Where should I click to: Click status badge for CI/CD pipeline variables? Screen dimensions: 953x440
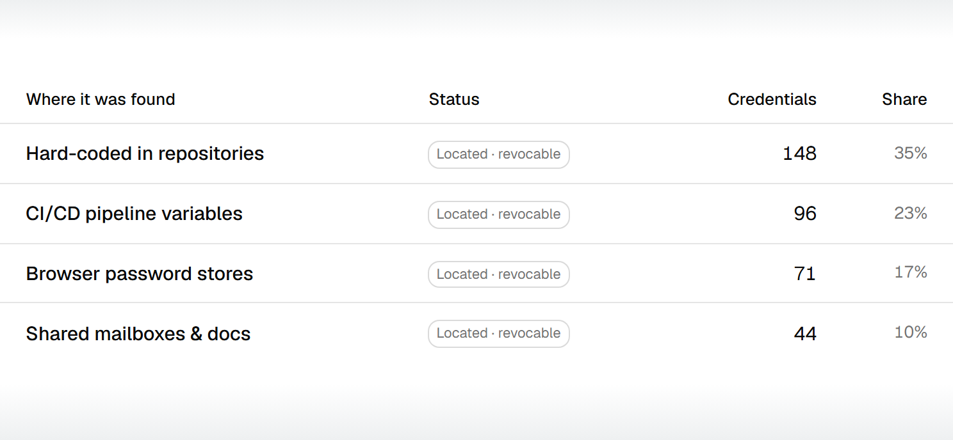tap(499, 215)
